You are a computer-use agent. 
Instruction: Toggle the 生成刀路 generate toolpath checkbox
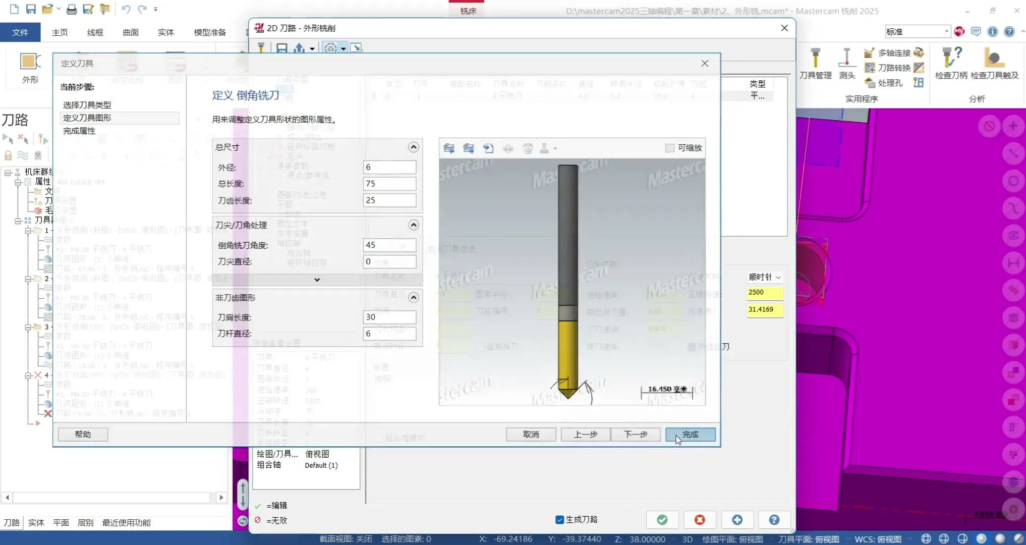tap(559, 520)
